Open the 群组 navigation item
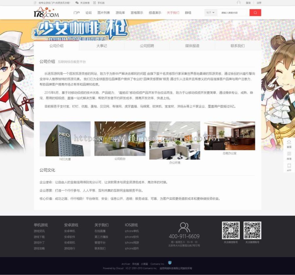 188,13
